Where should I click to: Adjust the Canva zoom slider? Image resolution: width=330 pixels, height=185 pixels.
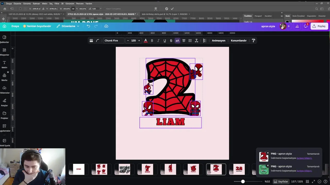coord(243,181)
